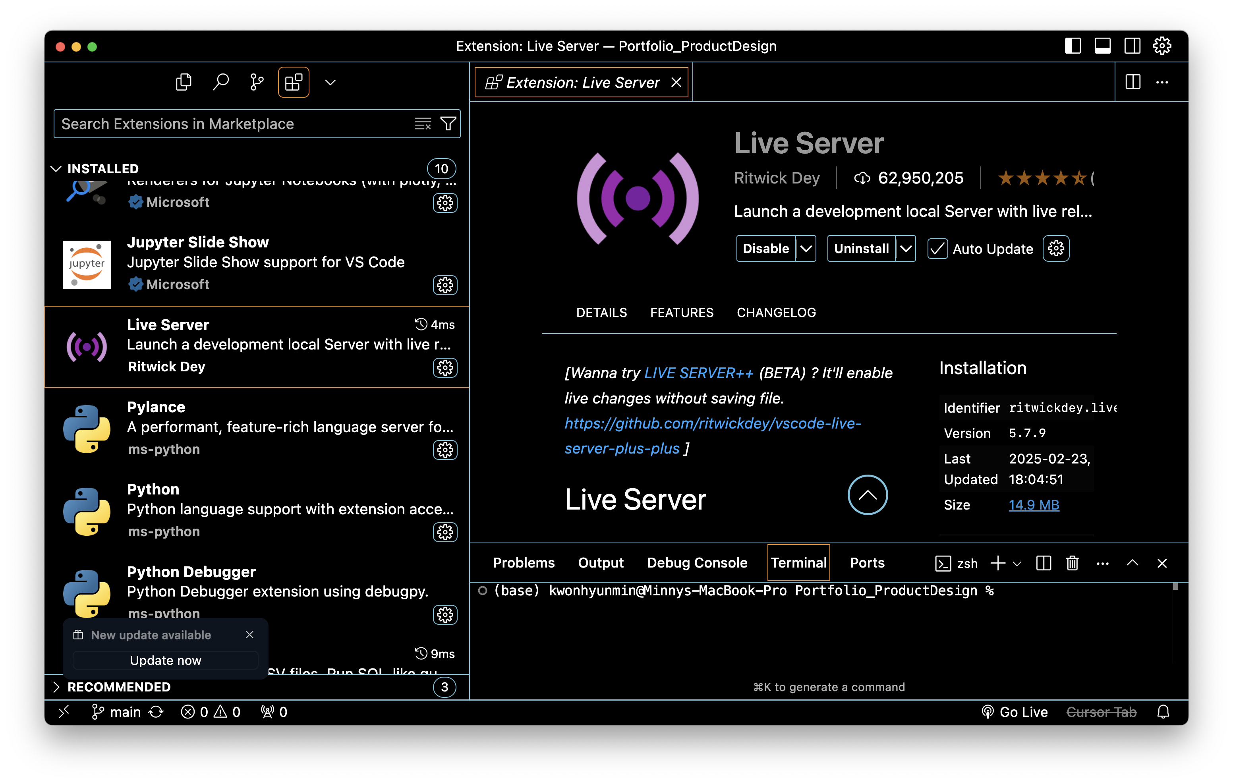Open manage gear for Pylance extension

445,450
